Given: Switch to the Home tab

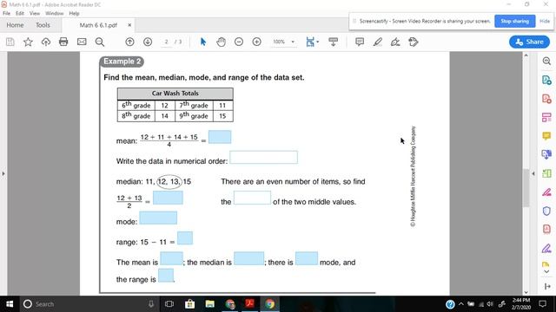Looking at the screenshot, I should click(16, 25).
